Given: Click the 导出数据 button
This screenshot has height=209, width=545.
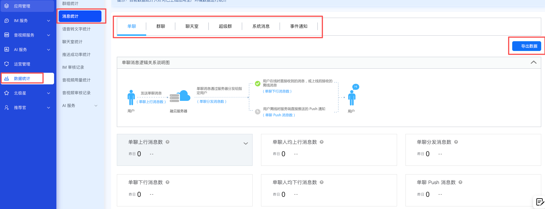Looking at the screenshot, I should pos(526,46).
